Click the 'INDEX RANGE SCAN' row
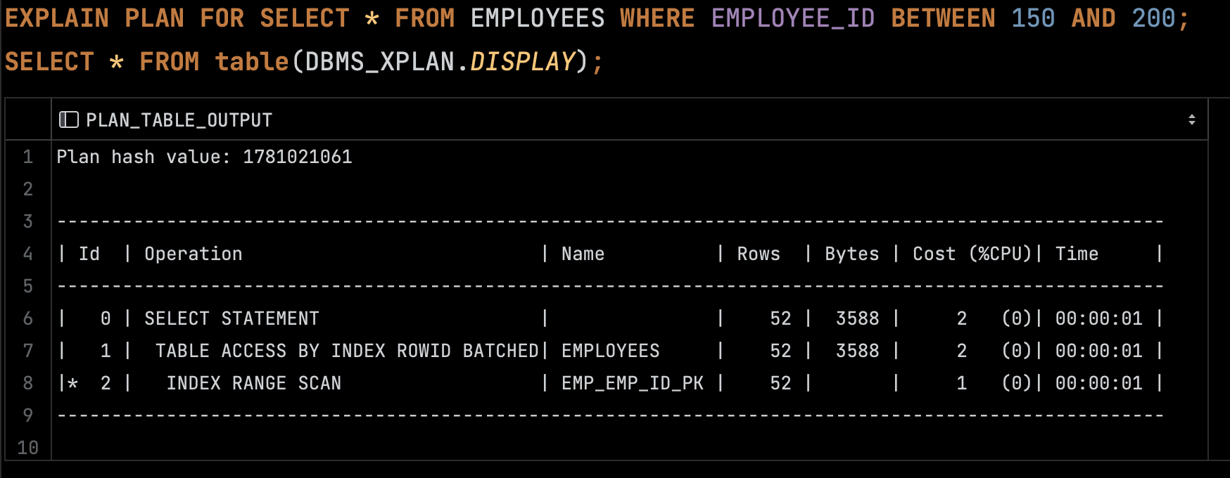Image resolution: width=1230 pixels, height=478 pixels. pos(630,383)
